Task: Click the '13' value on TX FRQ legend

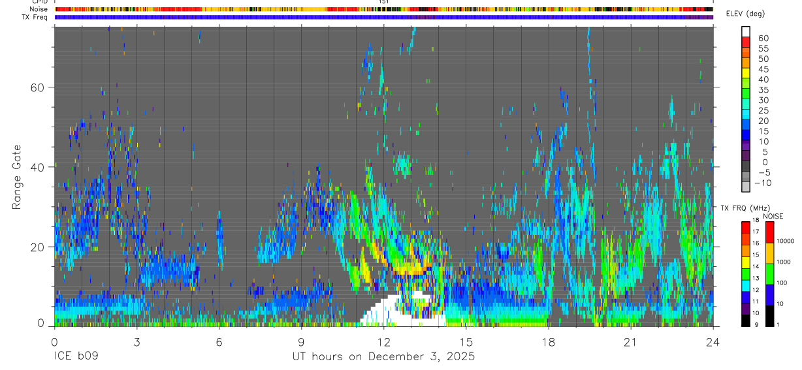Action: click(757, 278)
